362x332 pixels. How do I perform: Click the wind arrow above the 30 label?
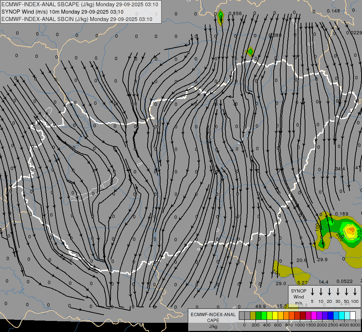point(338,292)
